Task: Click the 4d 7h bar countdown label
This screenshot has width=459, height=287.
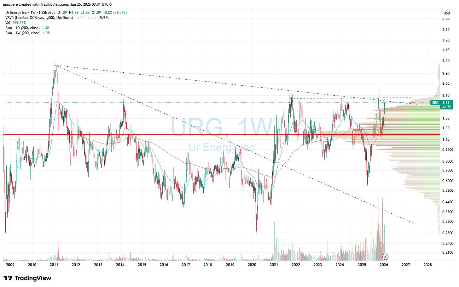Action: pos(447,107)
